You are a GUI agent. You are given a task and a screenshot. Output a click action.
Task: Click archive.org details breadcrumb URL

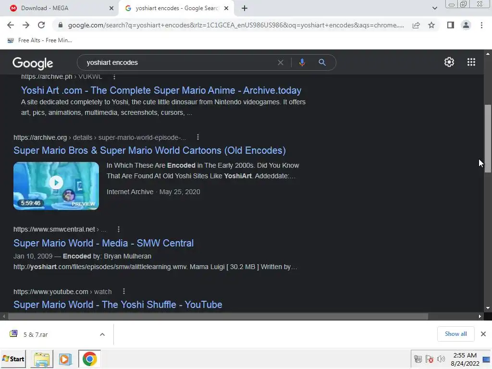[100, 137]
